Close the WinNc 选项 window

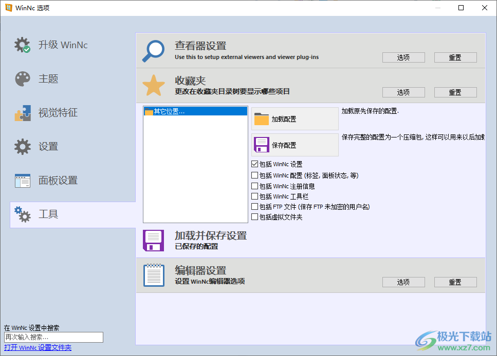pos(485,8)
